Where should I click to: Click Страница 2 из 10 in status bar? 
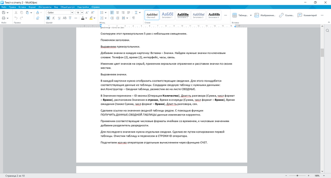pos(15,176)
